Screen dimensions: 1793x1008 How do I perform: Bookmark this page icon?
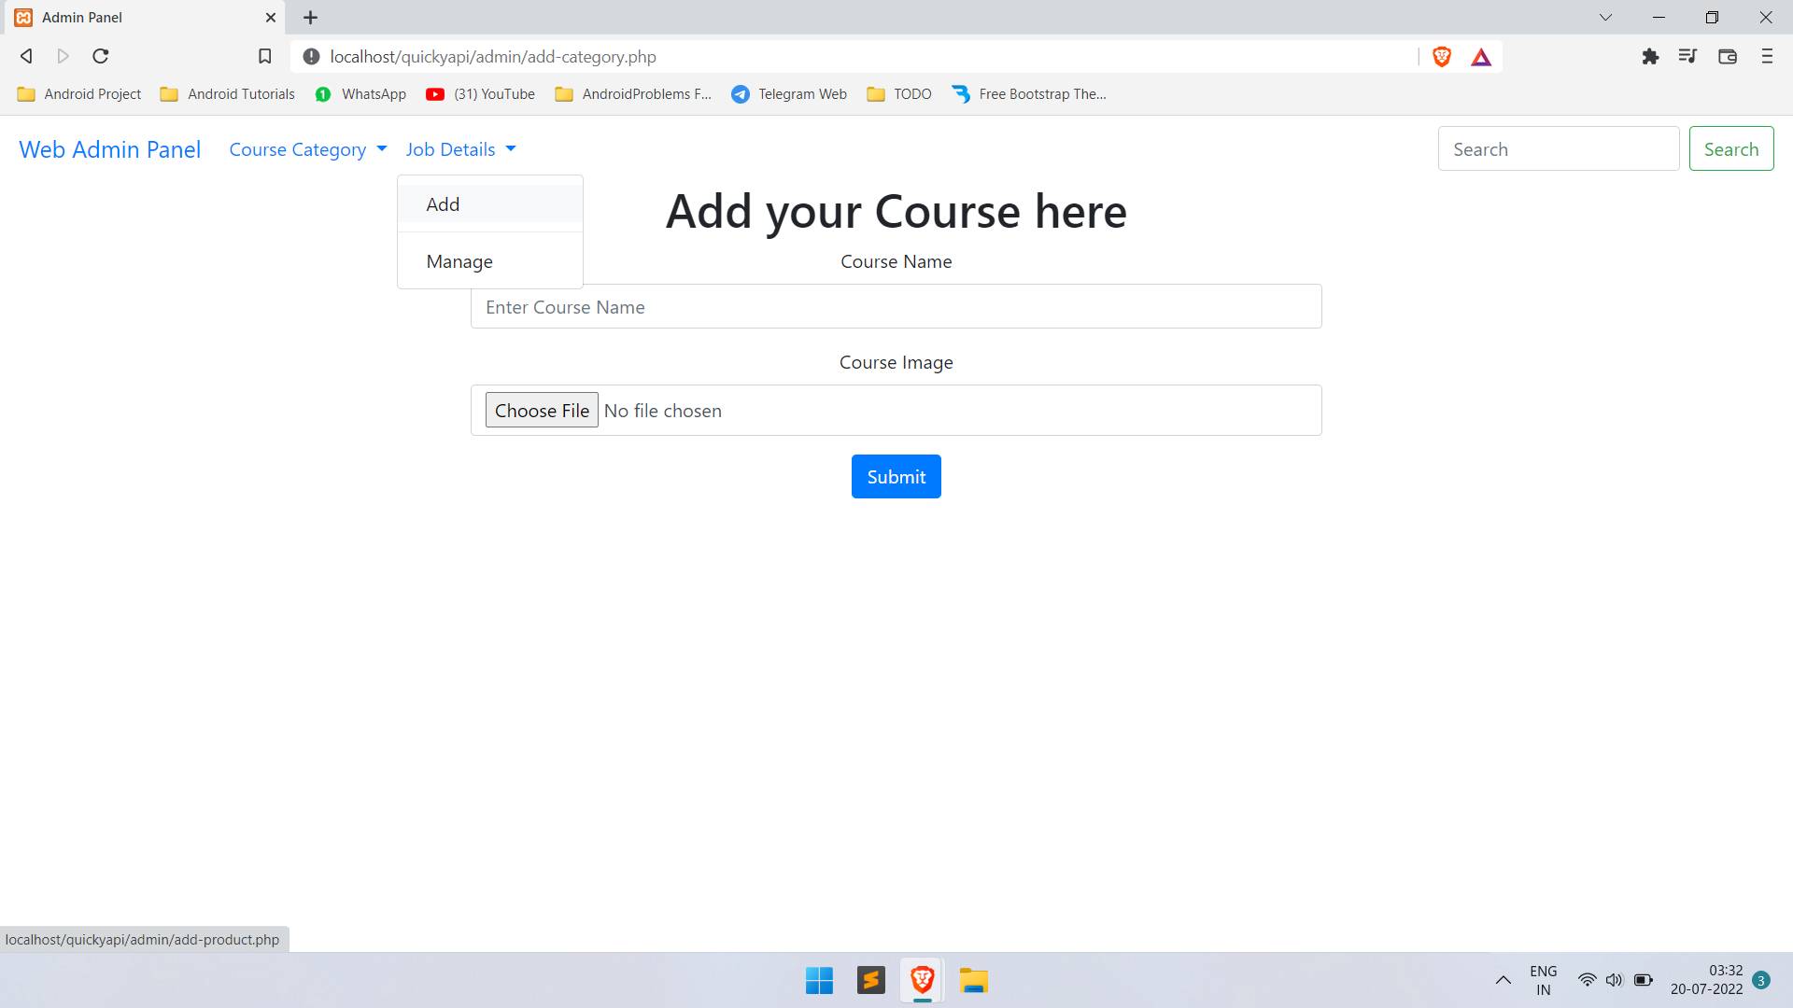[x=265, y=56]
